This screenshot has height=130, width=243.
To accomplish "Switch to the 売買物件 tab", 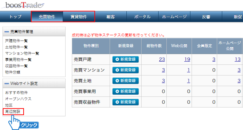I will pyautogui.click(x=47, y=17).
